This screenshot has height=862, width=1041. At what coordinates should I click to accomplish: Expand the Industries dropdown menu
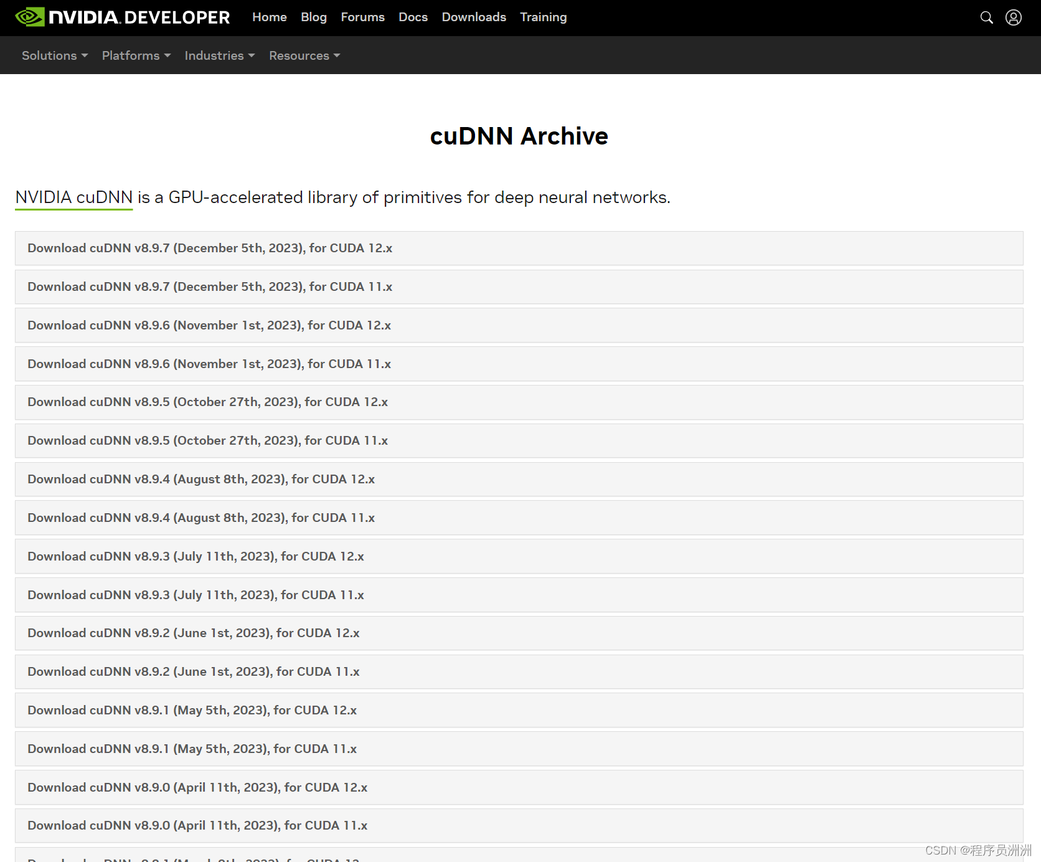[x=220, y=55]
